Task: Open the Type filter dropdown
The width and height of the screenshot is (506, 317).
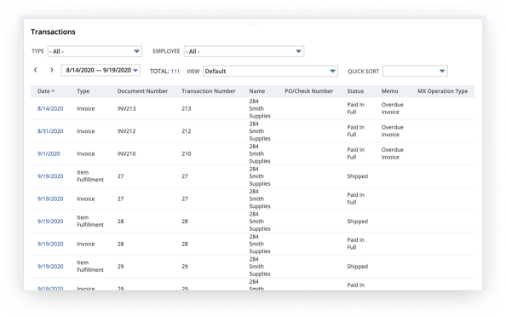Action: pos(95,51)
